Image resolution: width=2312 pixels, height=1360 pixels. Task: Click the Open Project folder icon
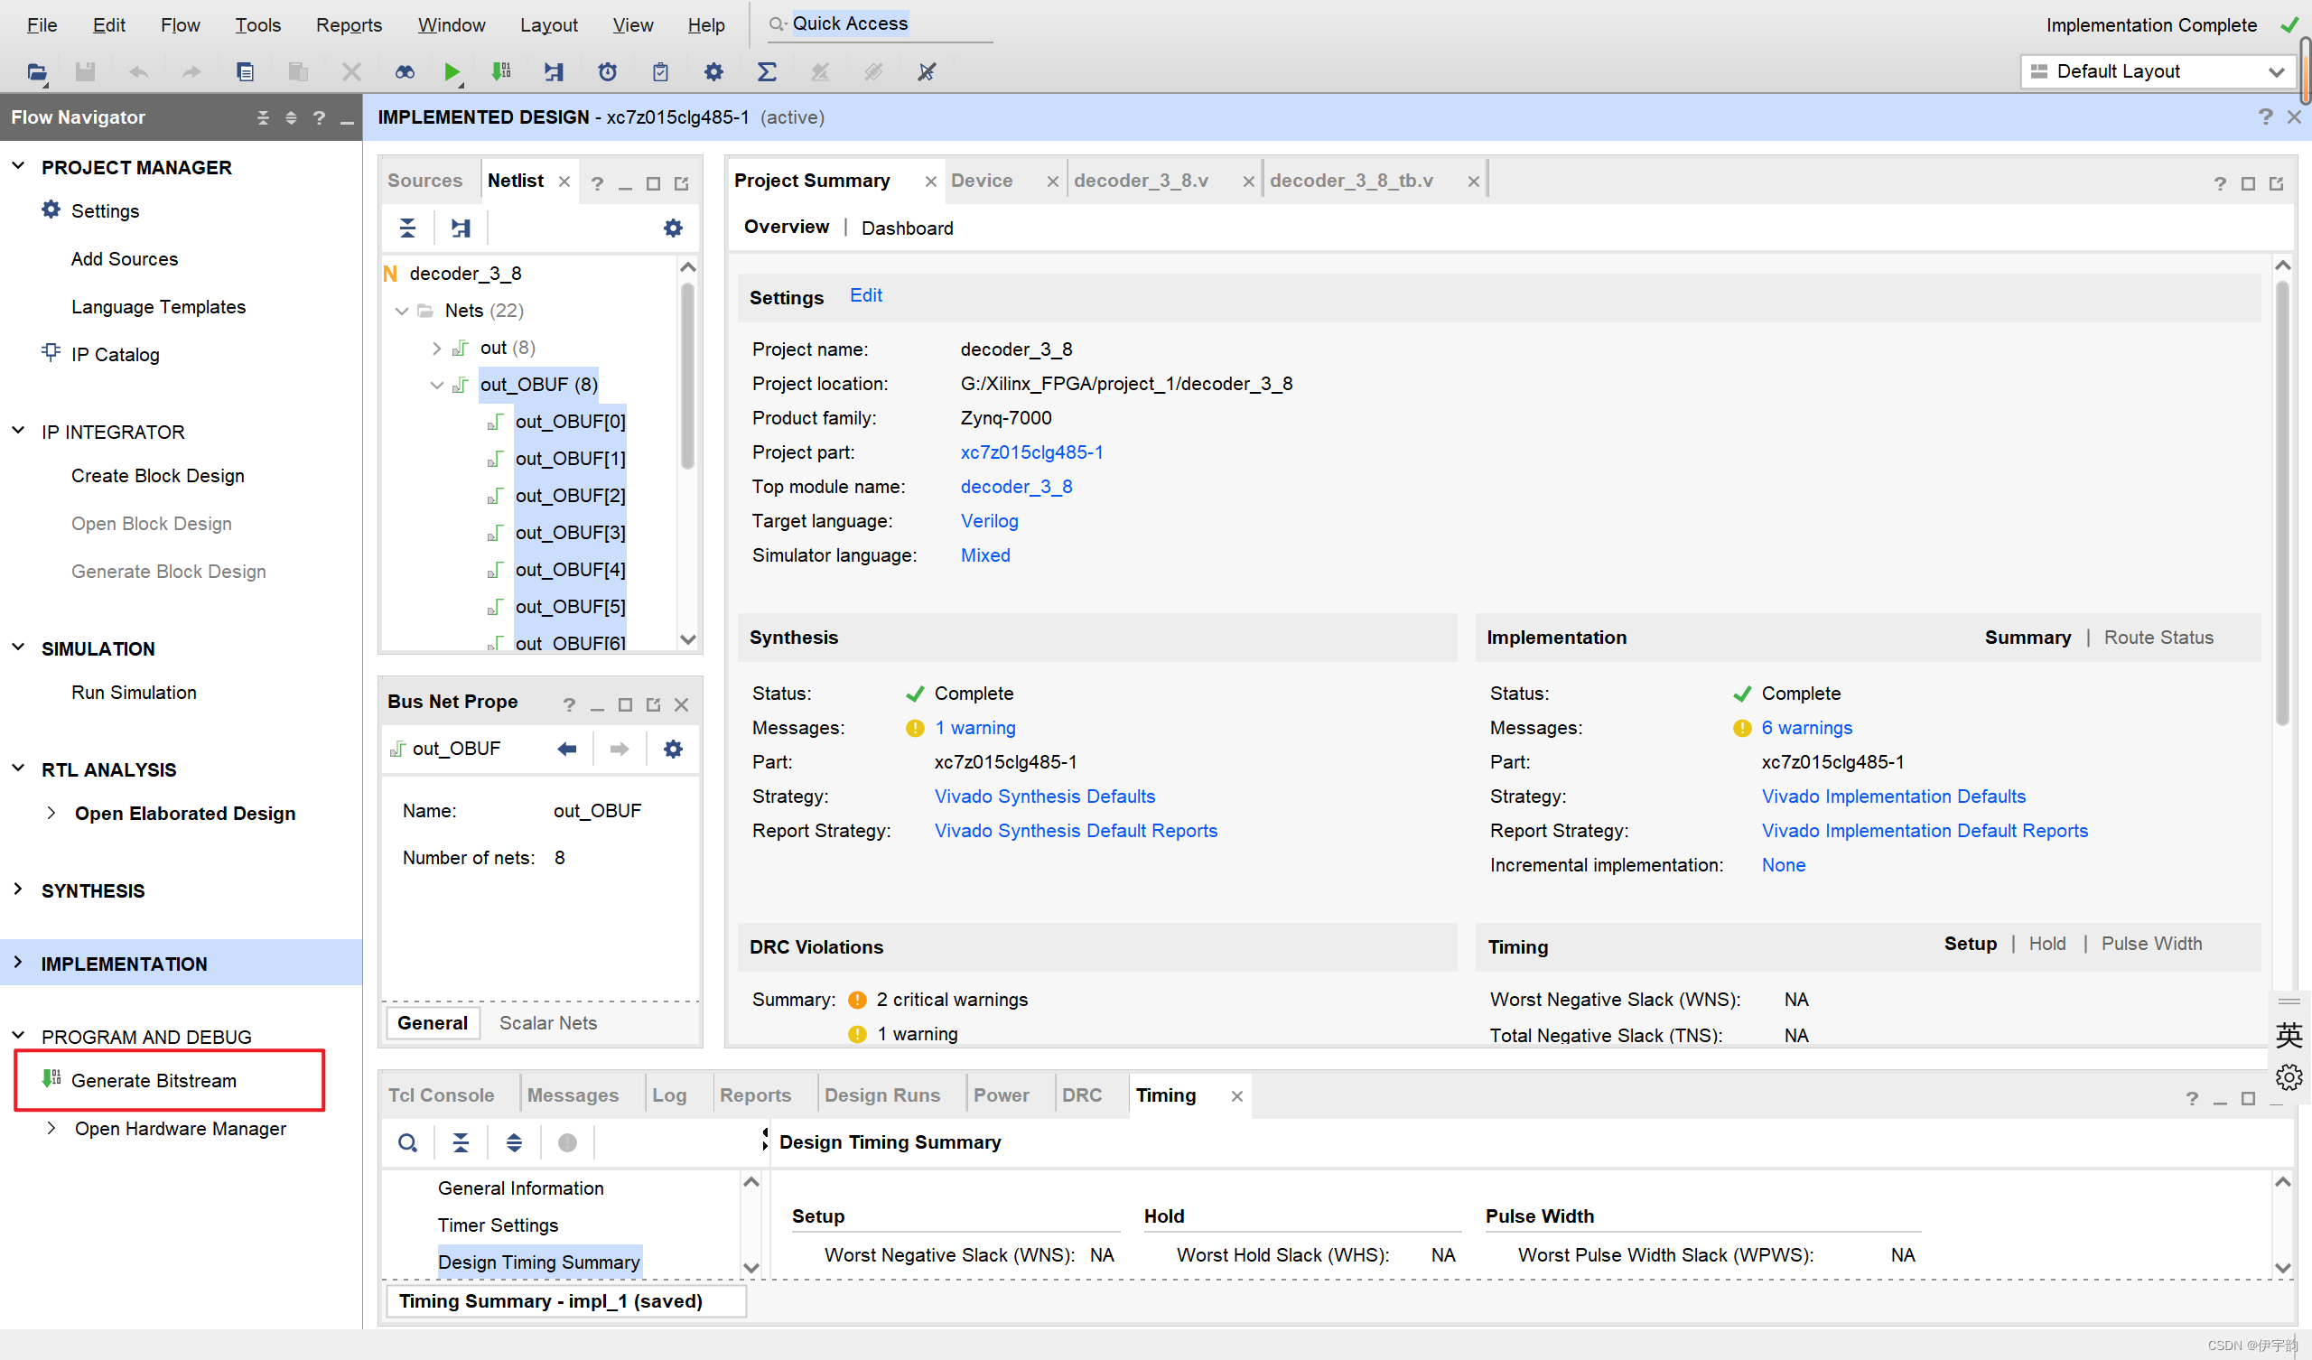[37, 71]
